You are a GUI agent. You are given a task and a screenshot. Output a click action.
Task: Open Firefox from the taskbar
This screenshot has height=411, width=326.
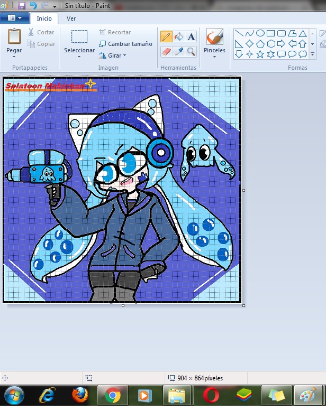coord(80,395)
